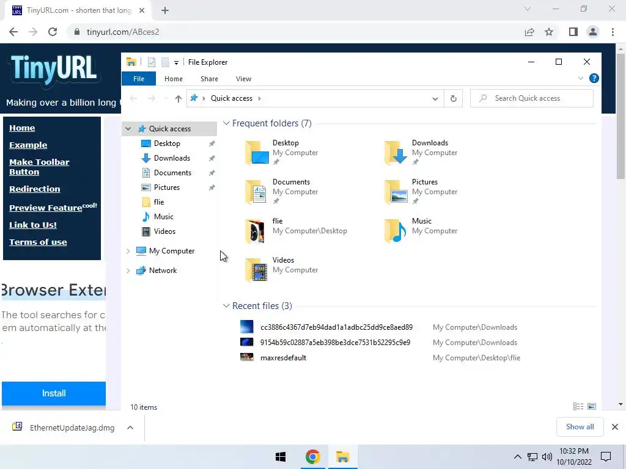Click the Downloads folder icon in Frequent folders

[x=396, y=152]
